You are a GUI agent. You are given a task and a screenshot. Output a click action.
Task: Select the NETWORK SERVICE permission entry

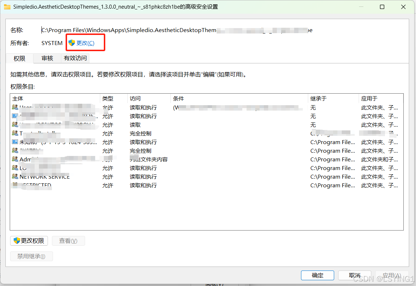click(207, 177)
